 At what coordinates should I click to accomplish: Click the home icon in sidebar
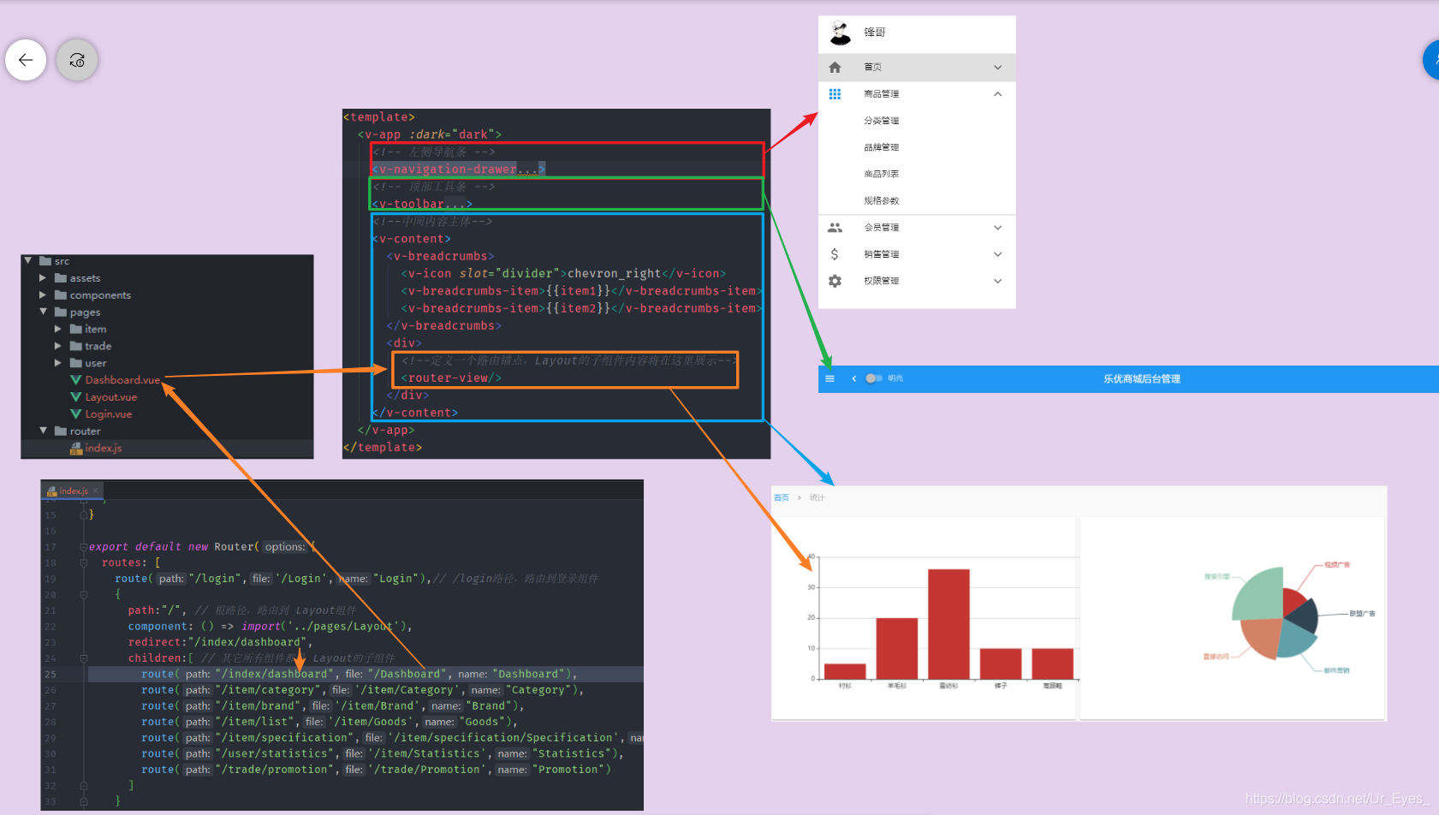coord(835,67)
